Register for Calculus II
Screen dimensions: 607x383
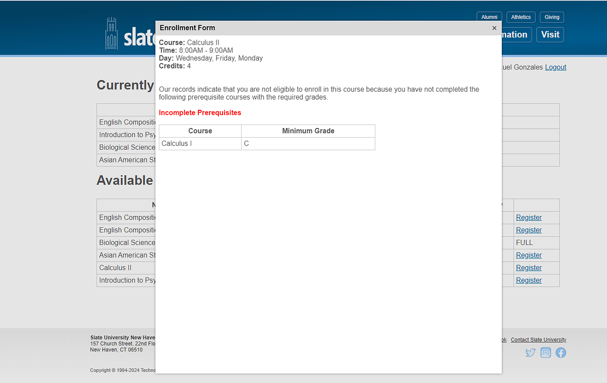click(x=529, y=268)
